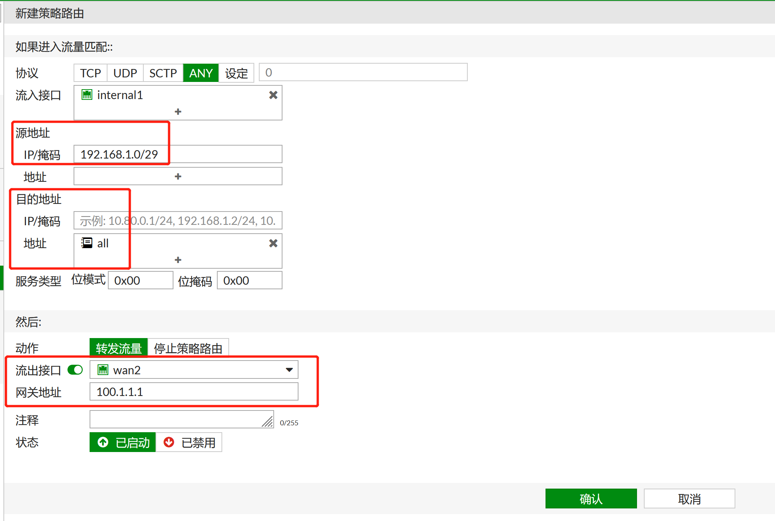This screenshot has height=521, width=775.
Task: Select the UDP protocol option
Action: [x=125, y=73]
